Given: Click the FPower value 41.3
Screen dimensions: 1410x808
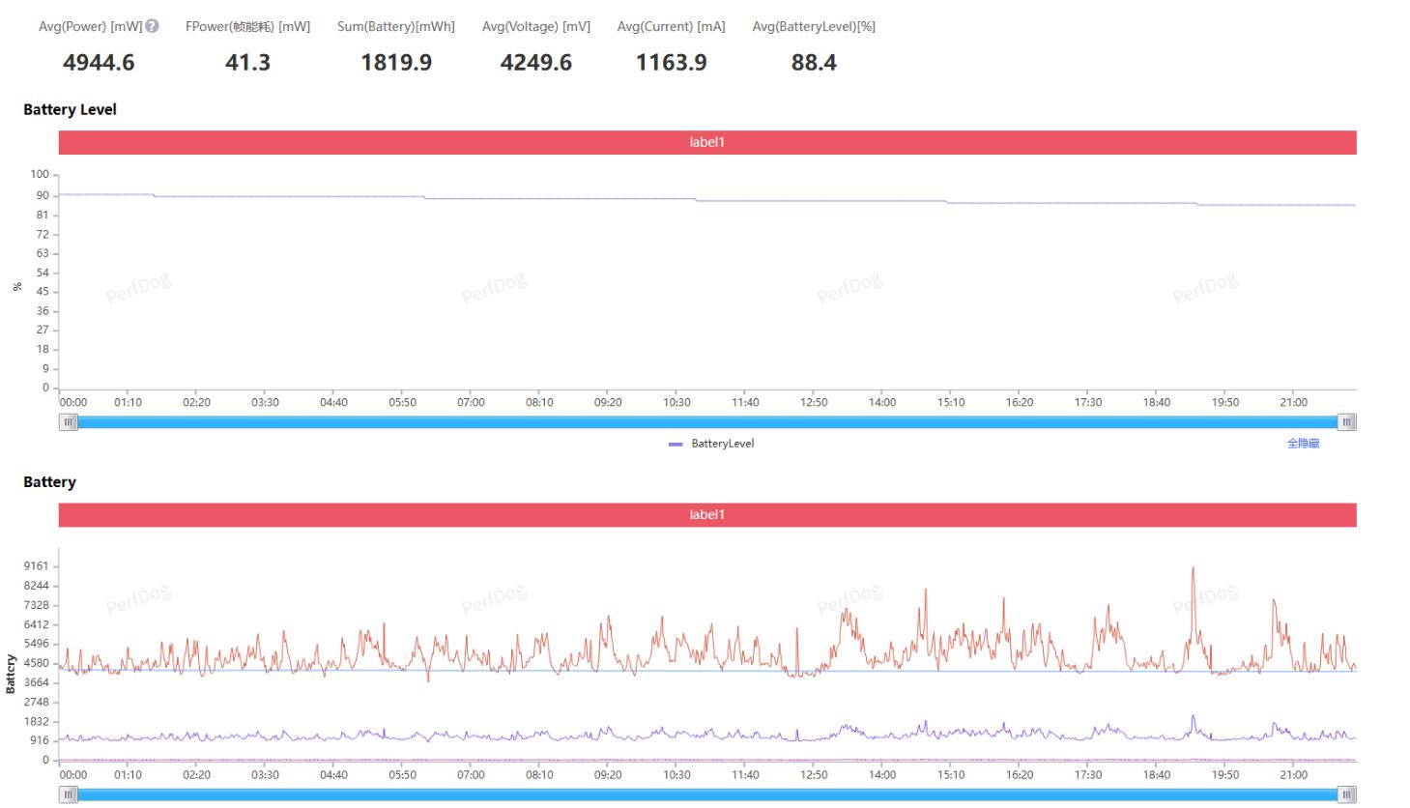Looking at the screenshot, I should [x=247, y=63].
